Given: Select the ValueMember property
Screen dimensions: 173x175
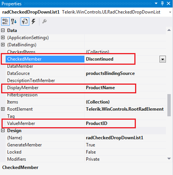Looking at the screenshot, I should click(x=21, y=123).
